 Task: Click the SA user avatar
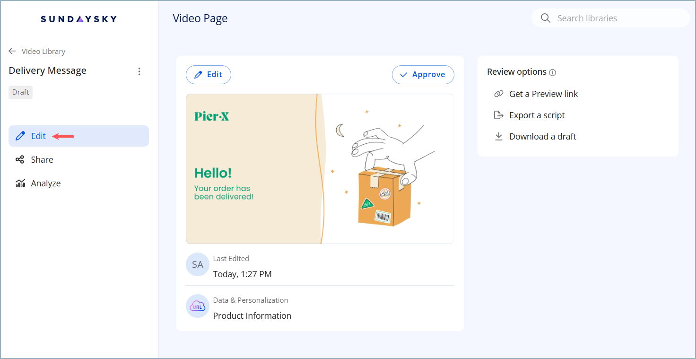[x=198, y=264]
